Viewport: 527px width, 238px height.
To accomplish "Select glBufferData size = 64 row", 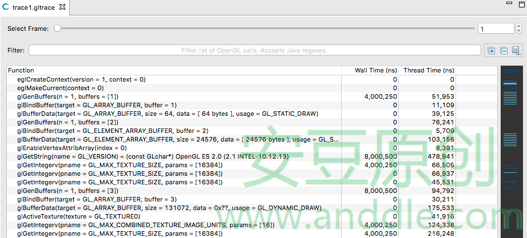I will tap(252, 114).
